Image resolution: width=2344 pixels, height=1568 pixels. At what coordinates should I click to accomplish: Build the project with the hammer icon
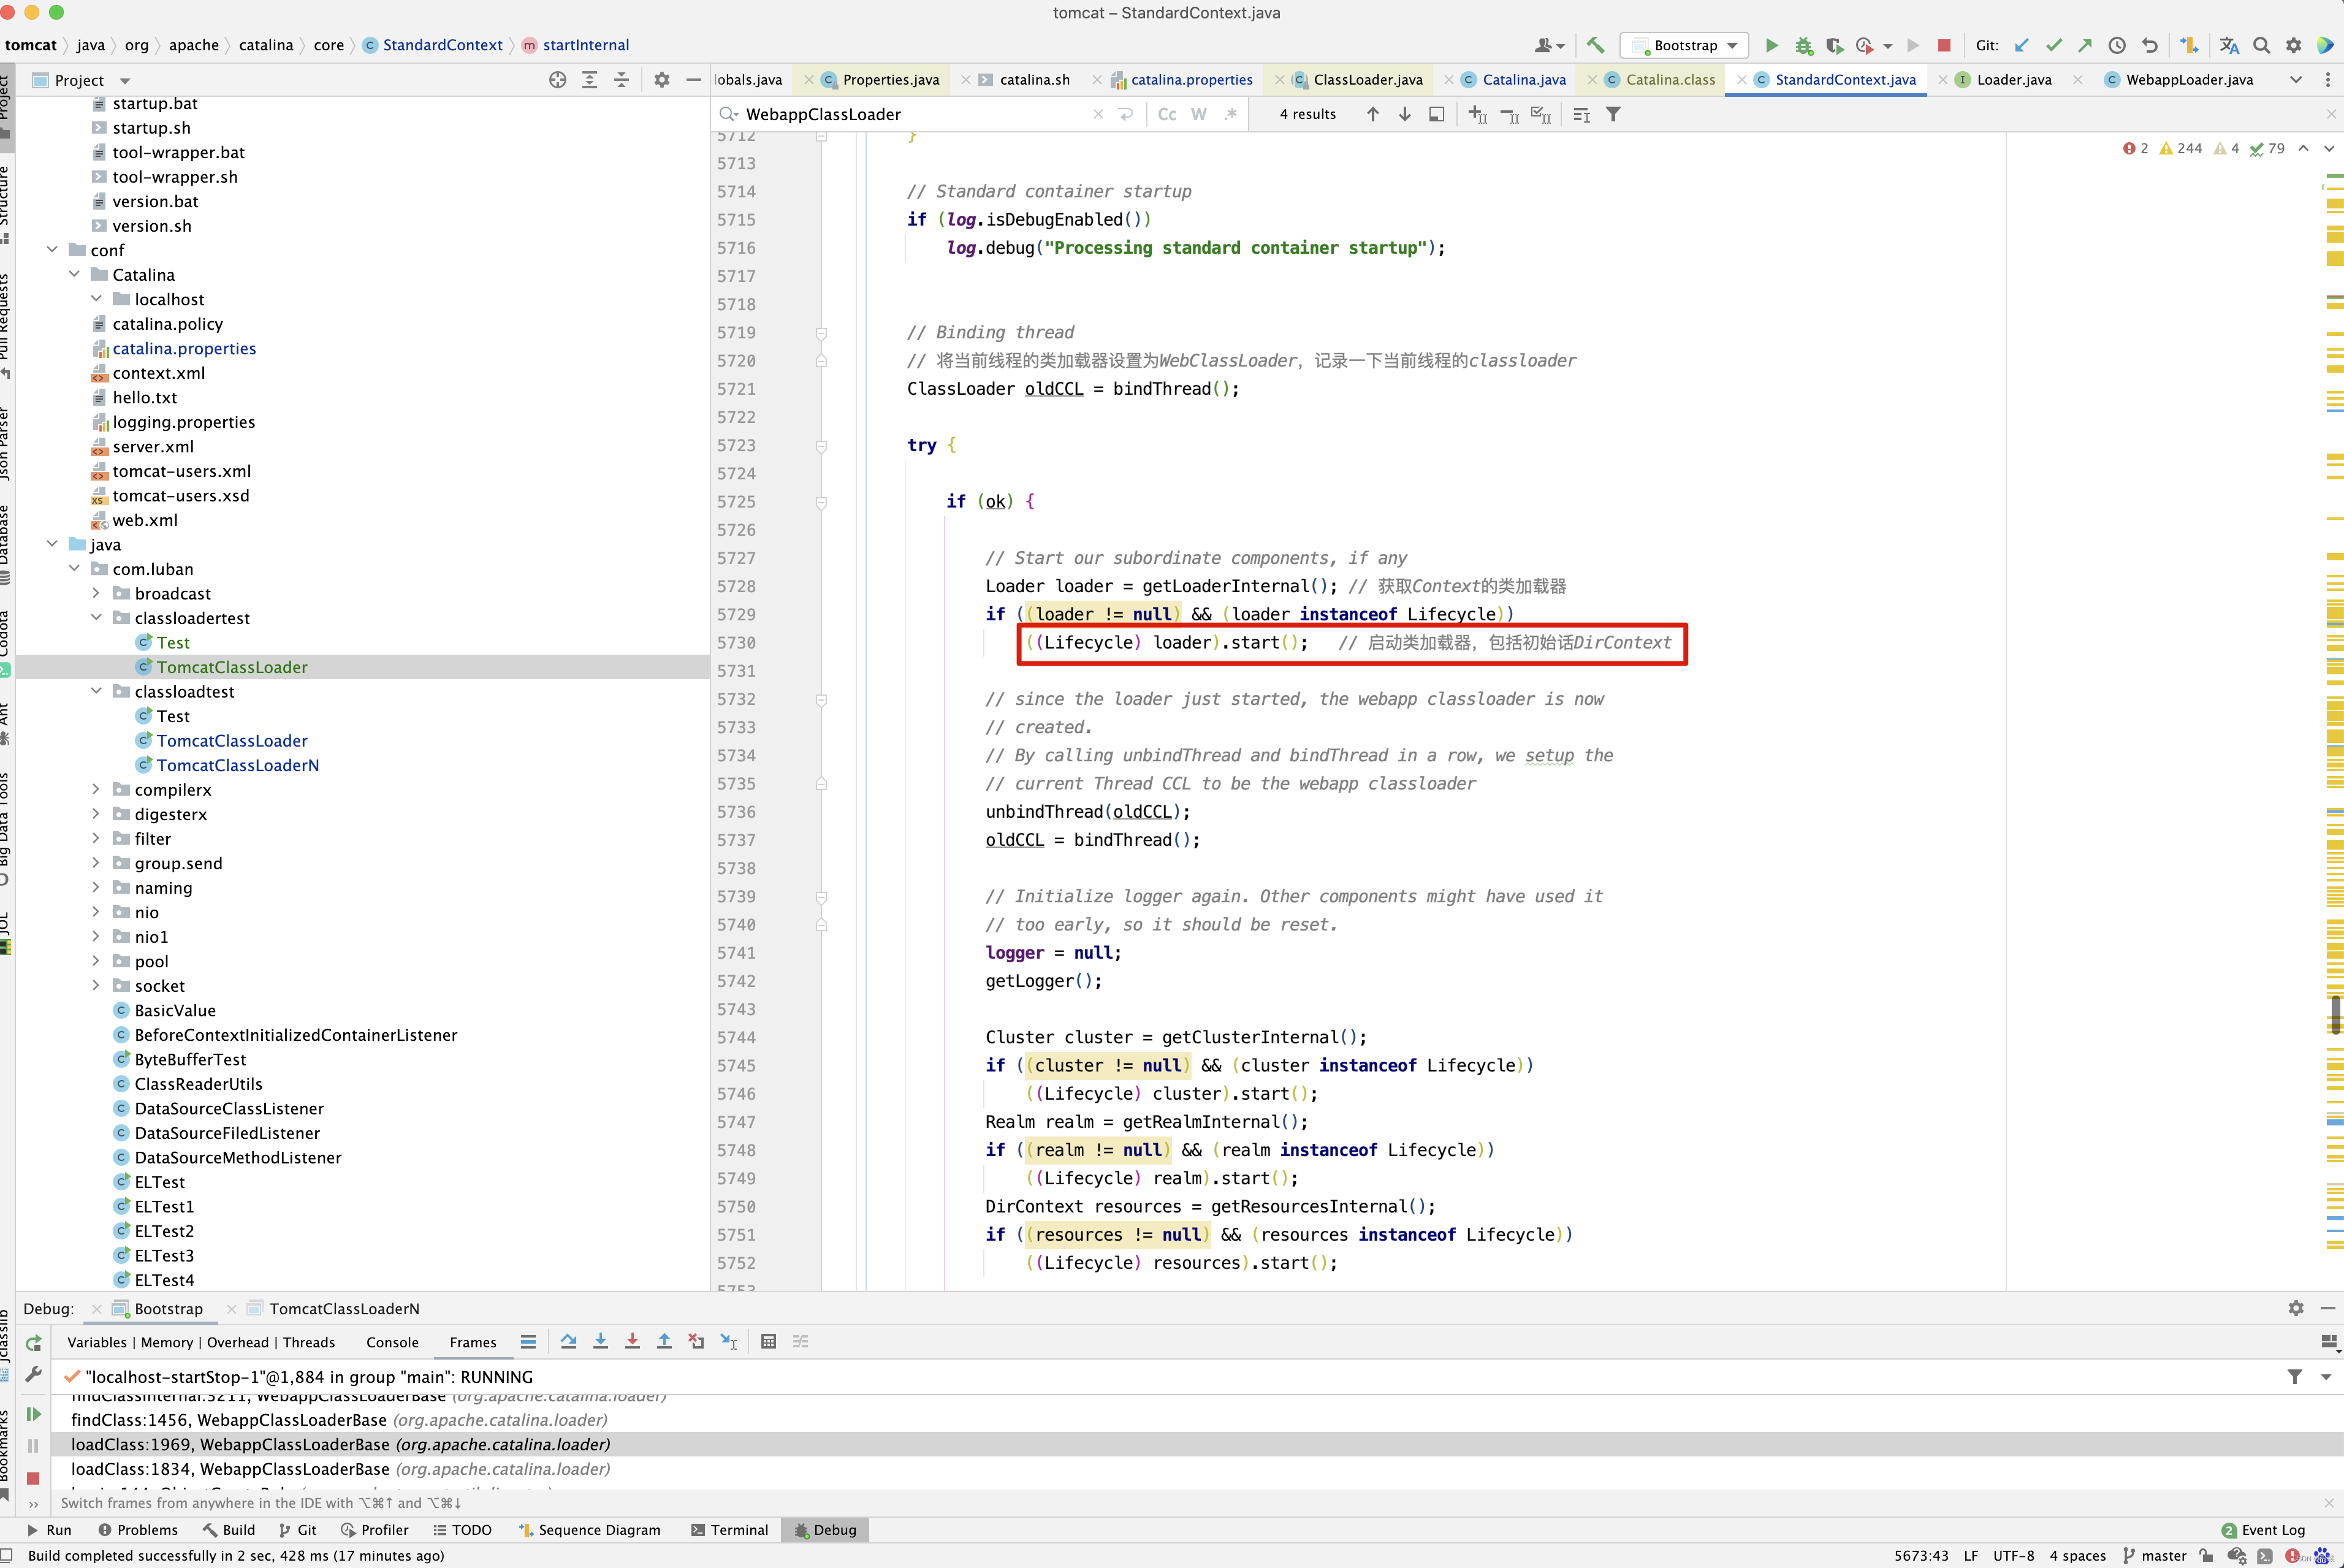click(x=1595, y=45)
